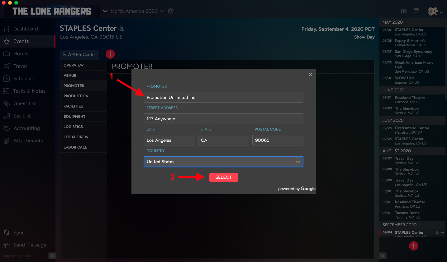Screen dimensions: 447x262
Task: Open the calendar icon in top bar
Action: (x=416, y=11)
